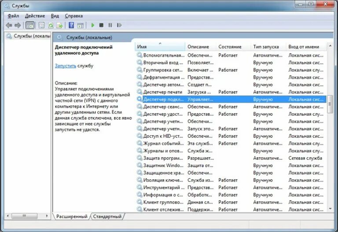Select the Клиент группово... service name

click(x=163, y=202)
